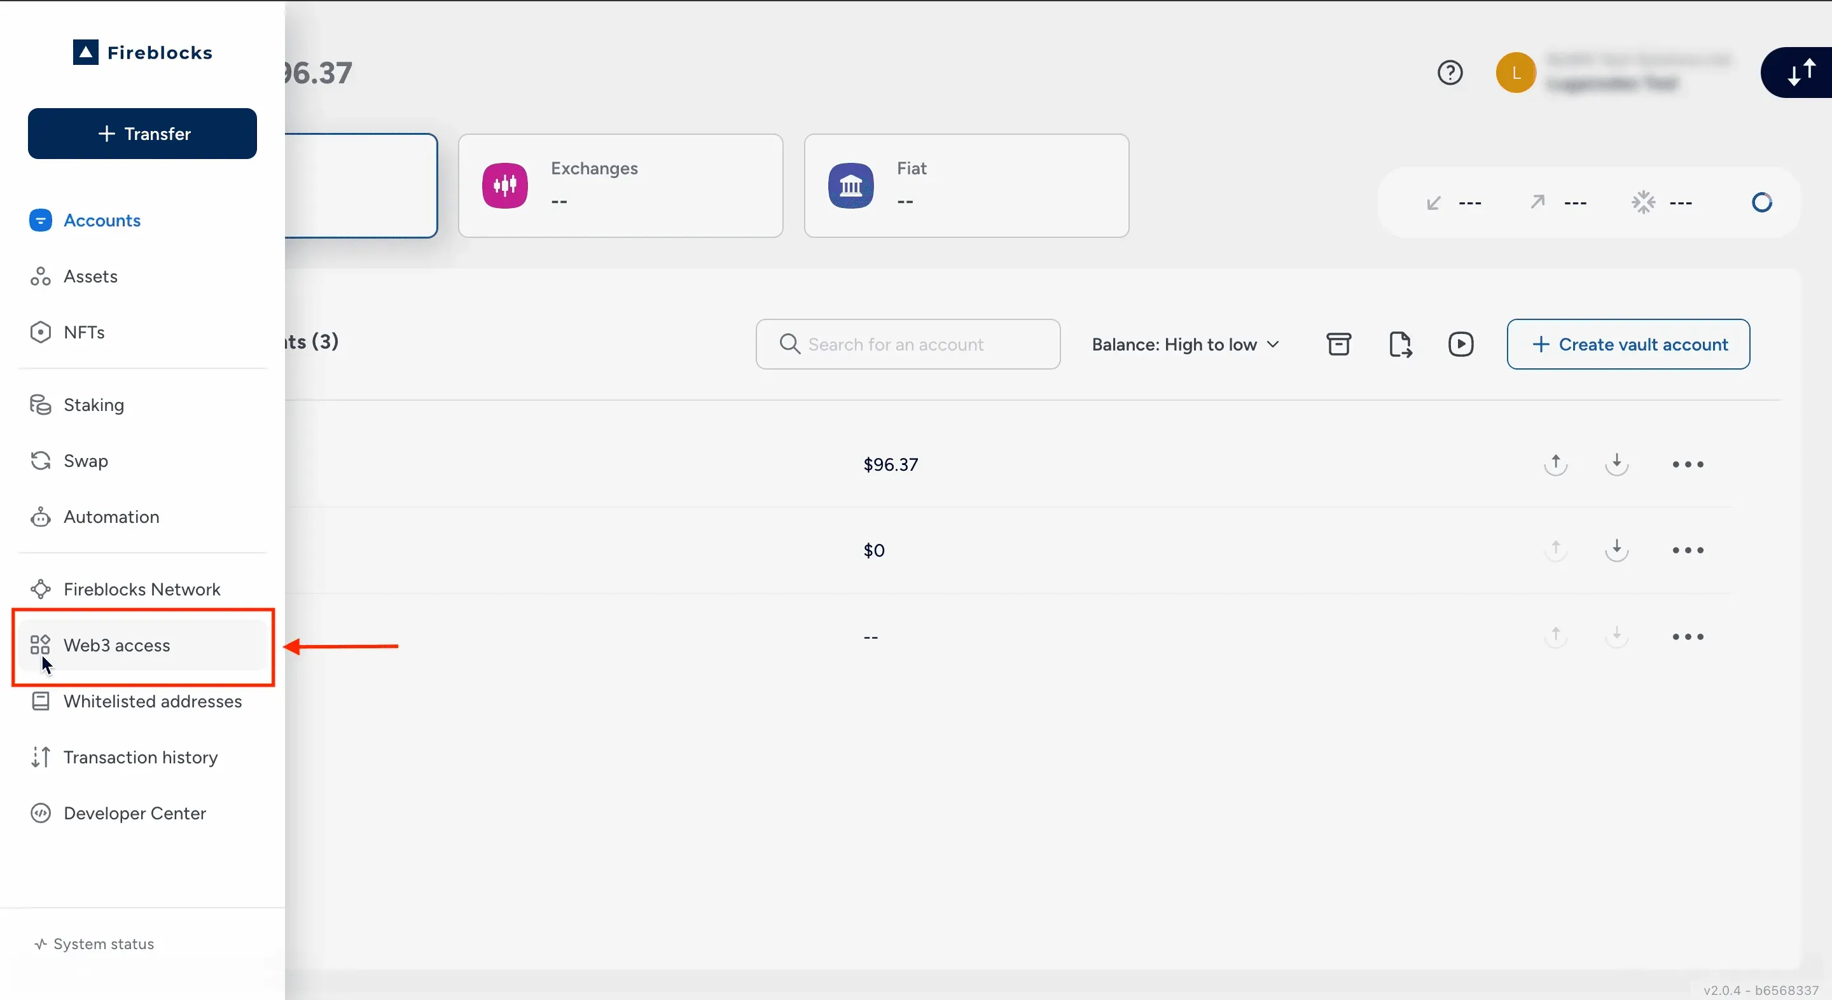Click the Fireblocks Network nodes icon

click(x=41, y=590)
